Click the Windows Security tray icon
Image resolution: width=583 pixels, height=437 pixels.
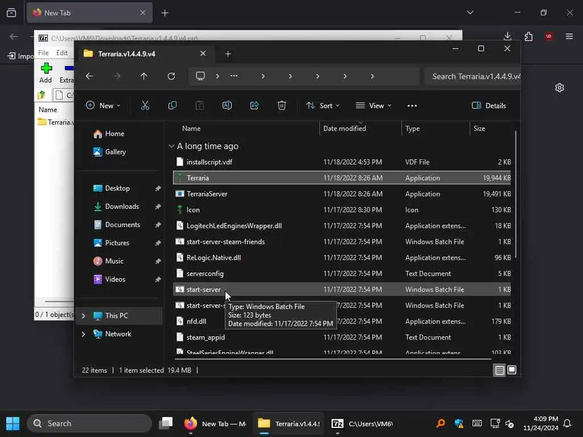(459, 423)
